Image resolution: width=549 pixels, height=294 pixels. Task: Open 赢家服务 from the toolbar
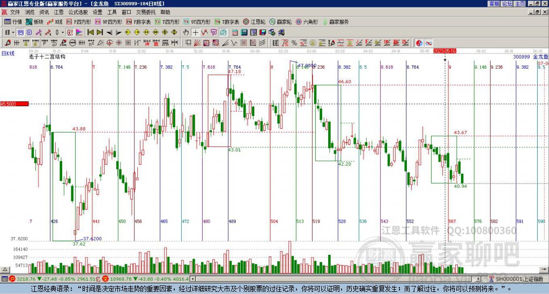tap(336, 21)
